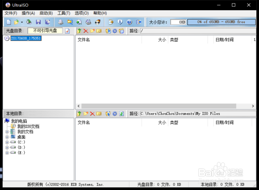Screen dimensions: 259x190
Task: Sort disc file list by 大小 column
Action: coord(155,40)
